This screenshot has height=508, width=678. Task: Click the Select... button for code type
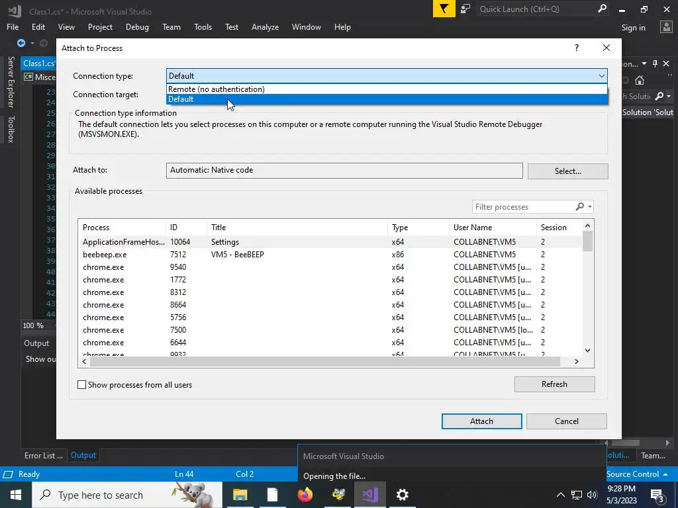tap(567, 171)
